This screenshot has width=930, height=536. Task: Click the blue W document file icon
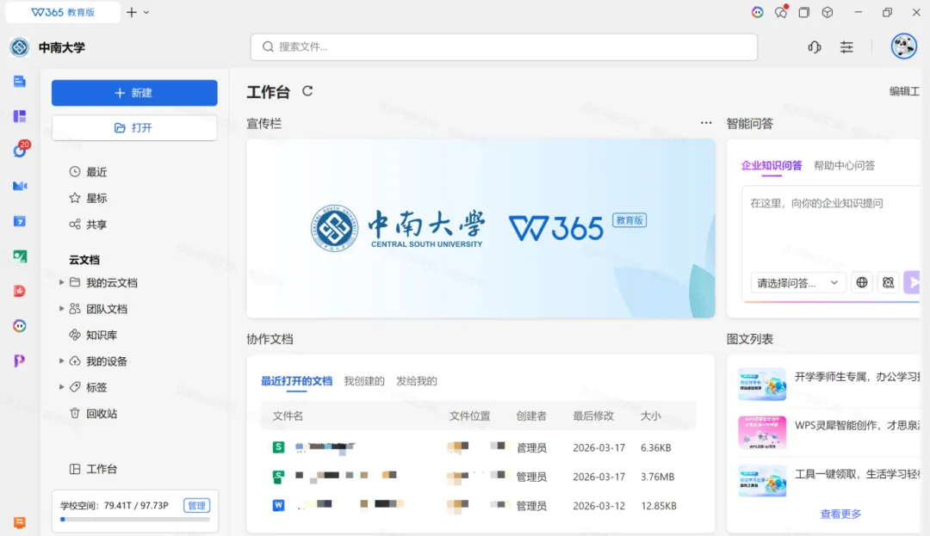click(x=278, y=505)
